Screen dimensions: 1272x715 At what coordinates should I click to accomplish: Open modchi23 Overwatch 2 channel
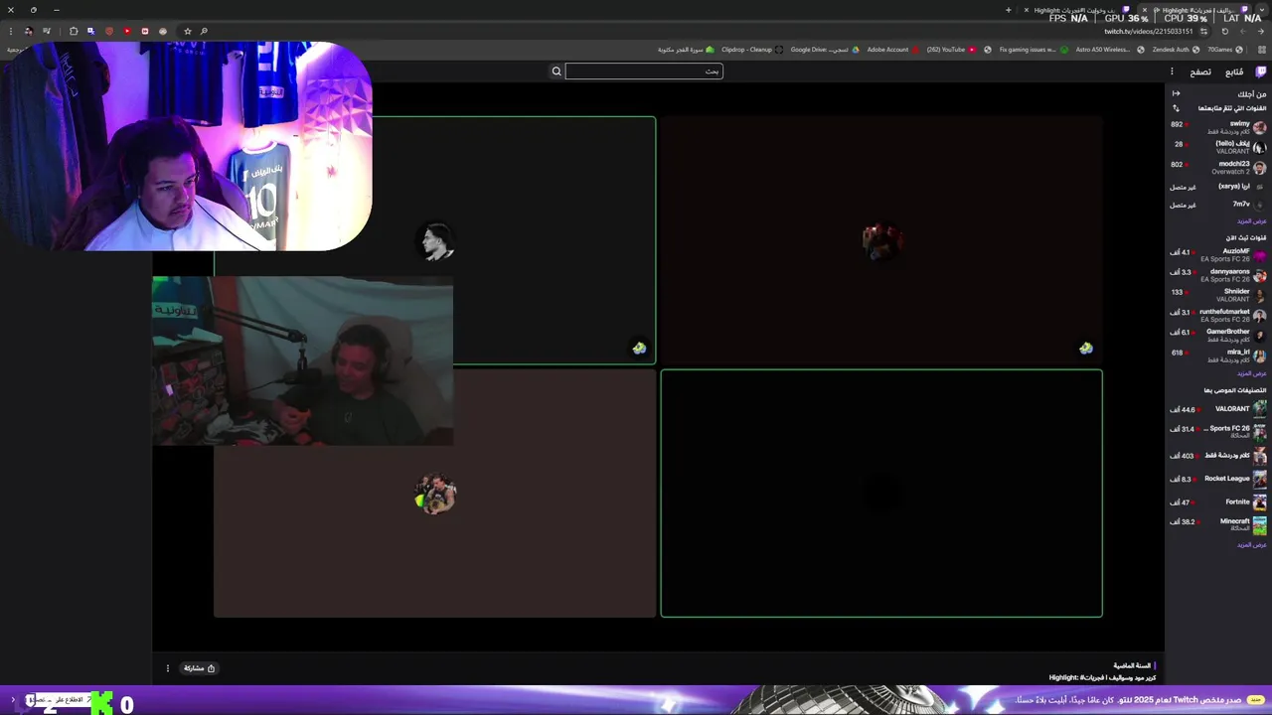pyautogui.click(x=1218, y=168)
